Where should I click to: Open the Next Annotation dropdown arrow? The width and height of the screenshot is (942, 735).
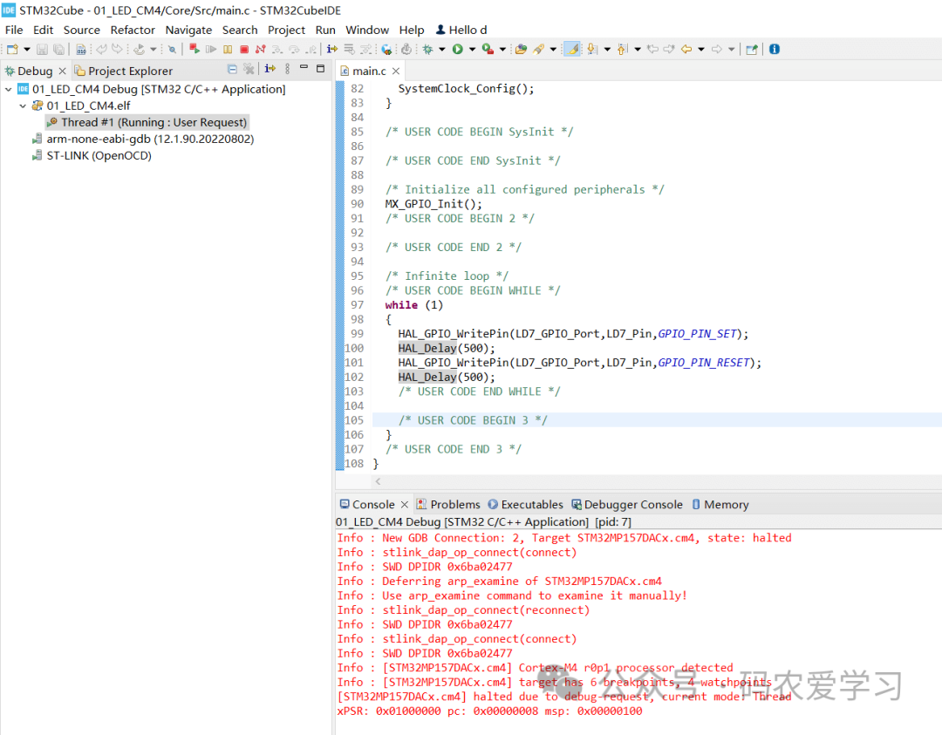click(607, 49)
